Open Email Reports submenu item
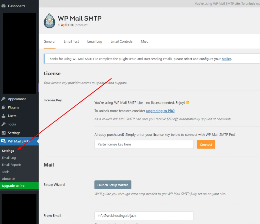This screenshot has width=260, height=224. point(12,165)
